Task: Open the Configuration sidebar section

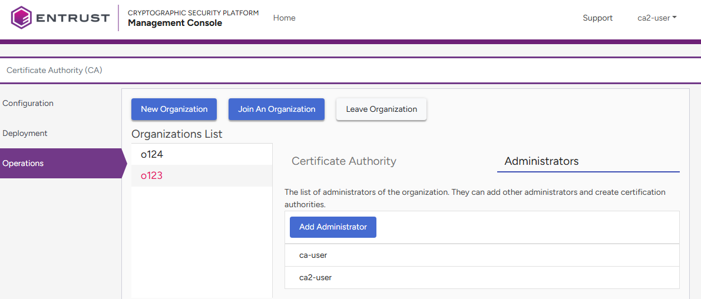Action: tap(28, 103)
